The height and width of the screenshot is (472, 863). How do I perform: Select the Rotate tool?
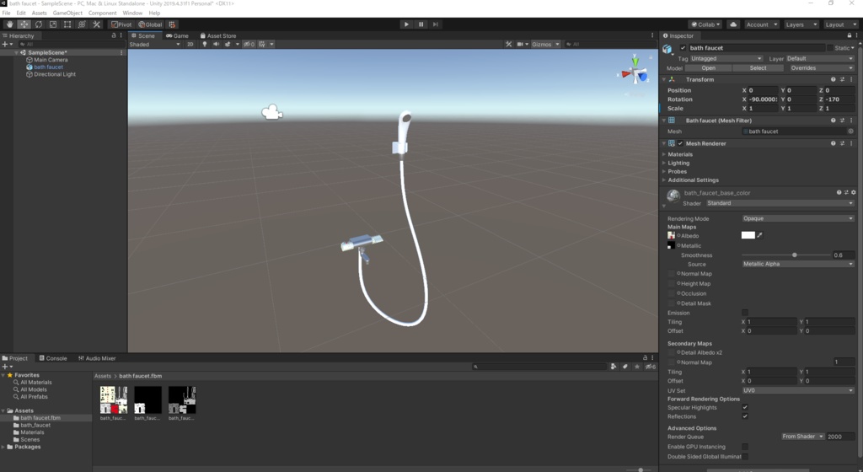[x=39, y=24]
